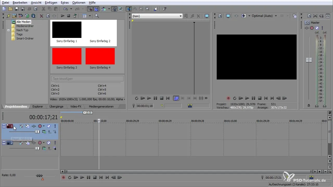Click timeline Play button in transport bar
The image size is (333, 187).
[82, 178]
